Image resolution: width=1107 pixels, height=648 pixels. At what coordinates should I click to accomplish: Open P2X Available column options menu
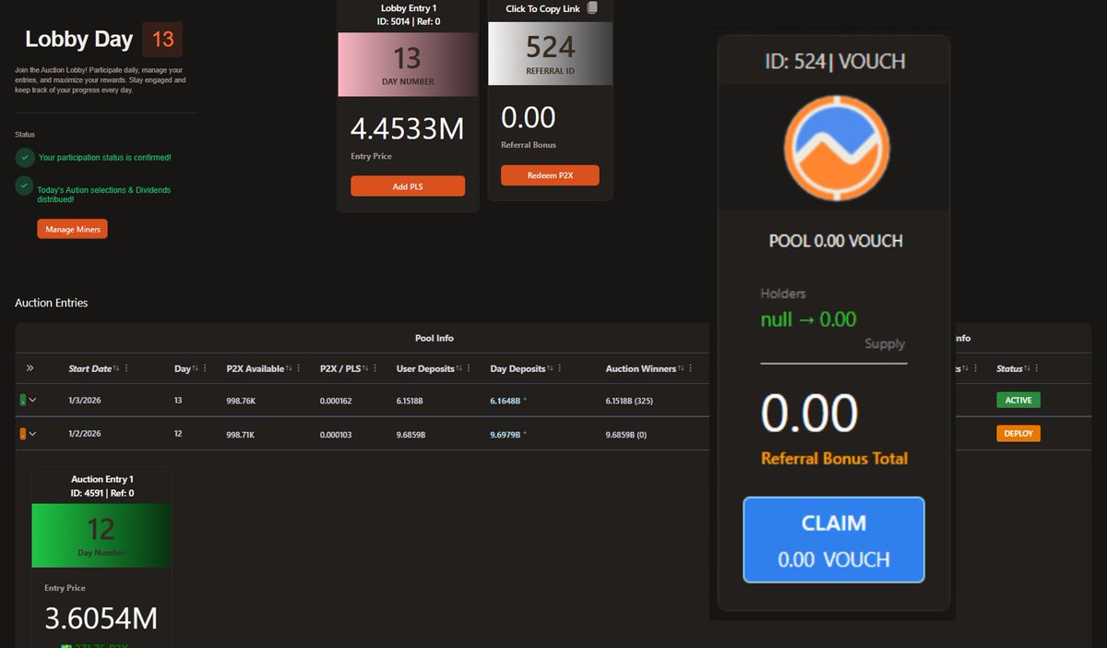(299, 368)
